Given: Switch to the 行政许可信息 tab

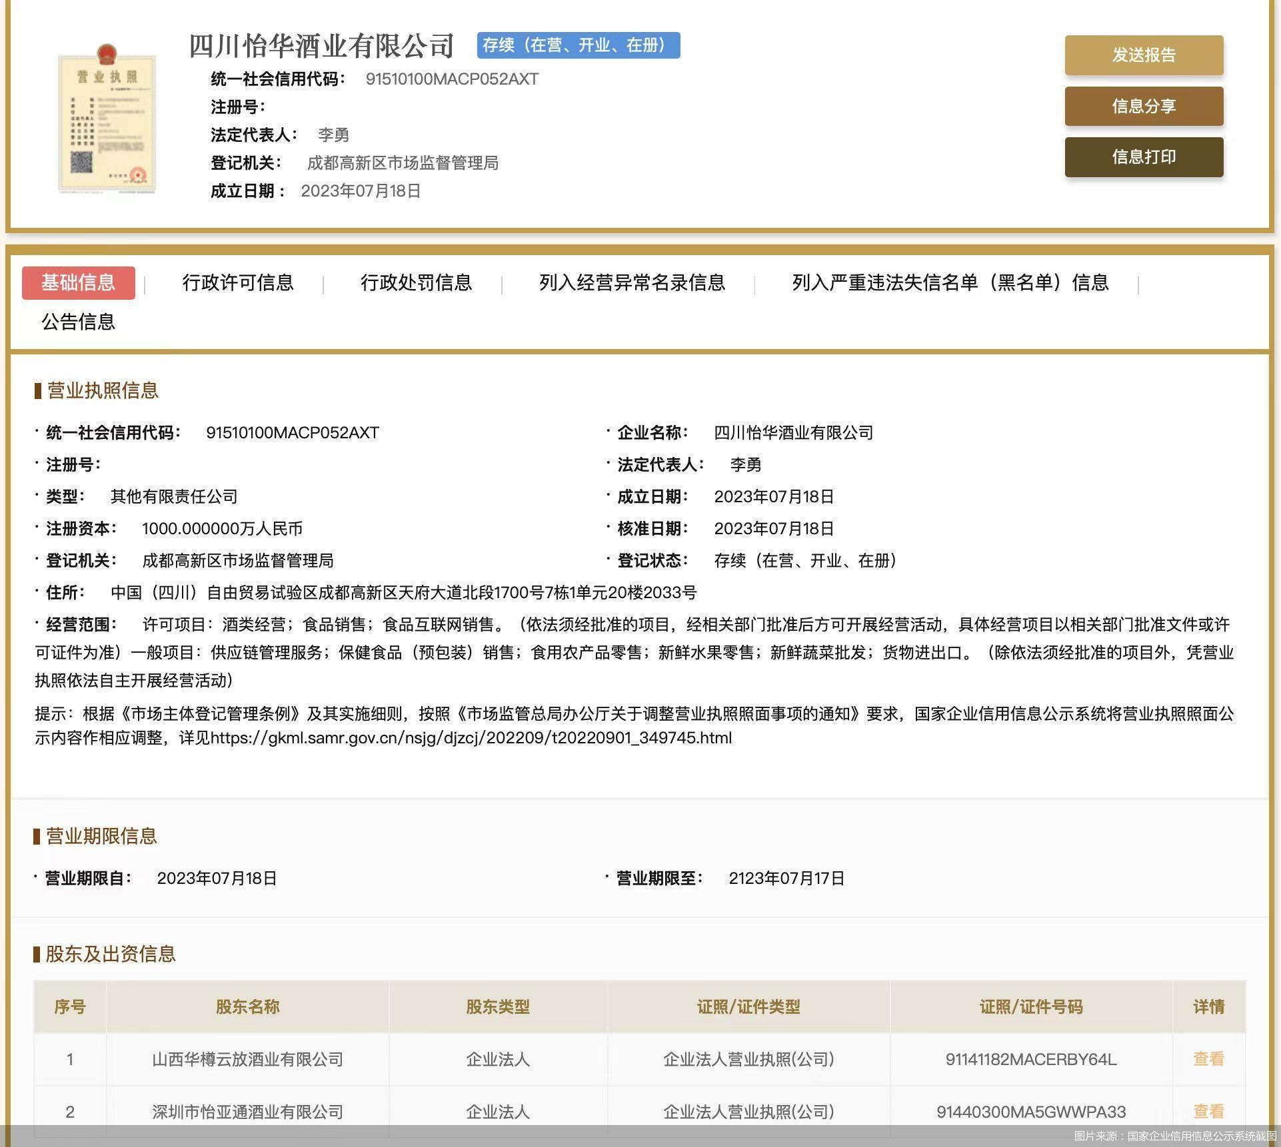Looking at the screenshot, I should 237,283.
